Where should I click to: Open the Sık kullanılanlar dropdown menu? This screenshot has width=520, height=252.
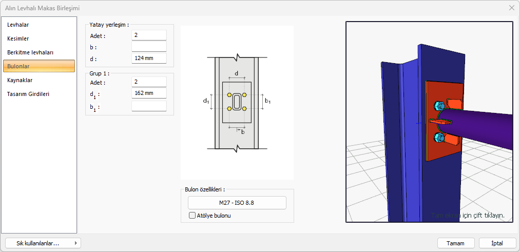click(43, 243)
